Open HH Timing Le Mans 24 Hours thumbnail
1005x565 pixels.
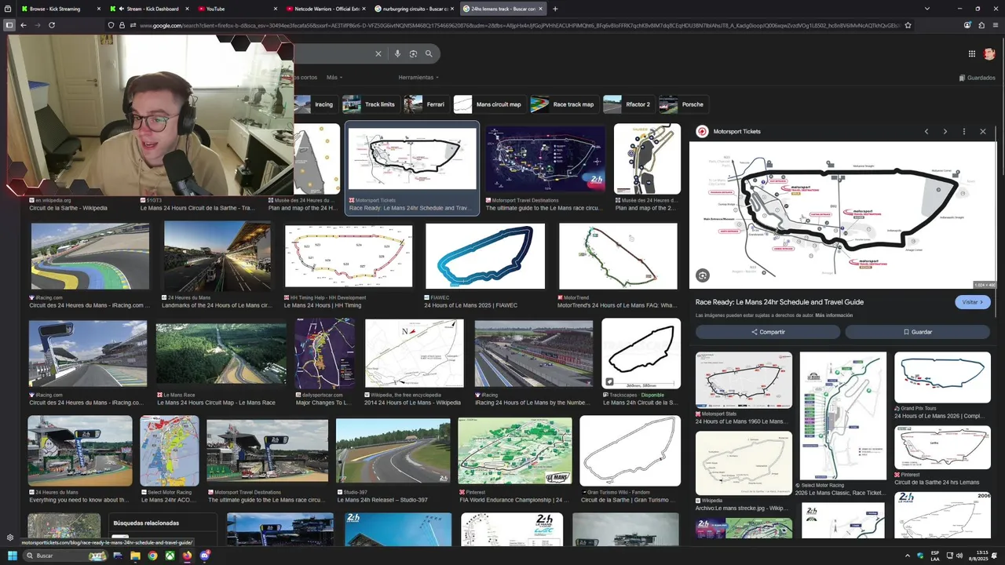(x=349, y=256)
